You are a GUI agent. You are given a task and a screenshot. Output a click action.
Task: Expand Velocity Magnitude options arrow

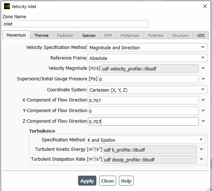pos(203,68)
